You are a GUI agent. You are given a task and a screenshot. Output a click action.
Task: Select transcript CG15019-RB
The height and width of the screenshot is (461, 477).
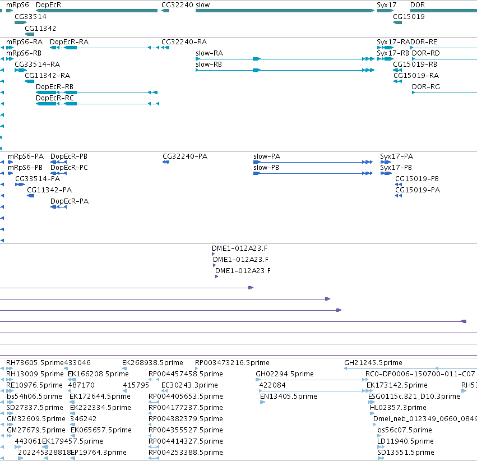pos(415,64)
